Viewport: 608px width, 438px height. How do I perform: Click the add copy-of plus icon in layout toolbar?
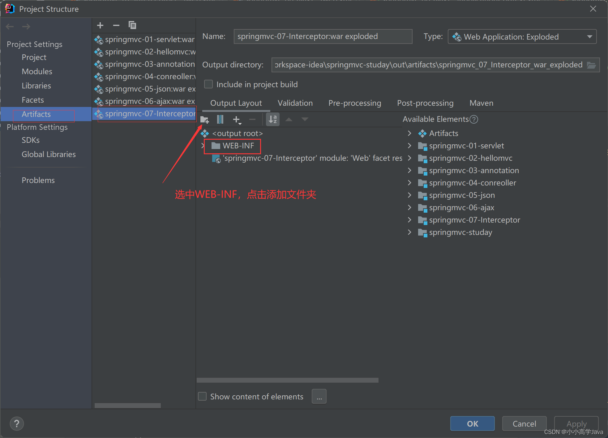[x=237, y=119]
